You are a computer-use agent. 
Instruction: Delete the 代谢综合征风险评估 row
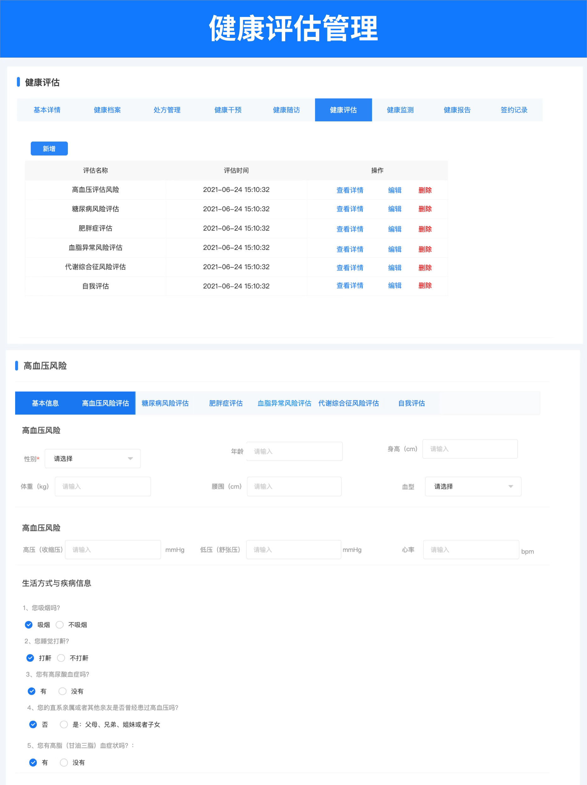pyautogui.click(x=425, y=268)
